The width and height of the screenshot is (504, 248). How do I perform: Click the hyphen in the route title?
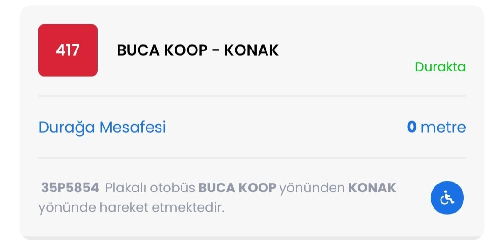[x=213, y=50]
